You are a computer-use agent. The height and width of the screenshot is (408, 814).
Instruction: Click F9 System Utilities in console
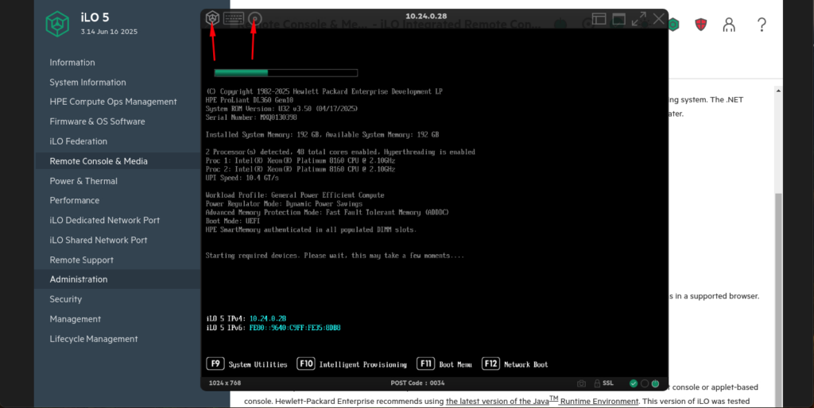(x=246, y=364)
